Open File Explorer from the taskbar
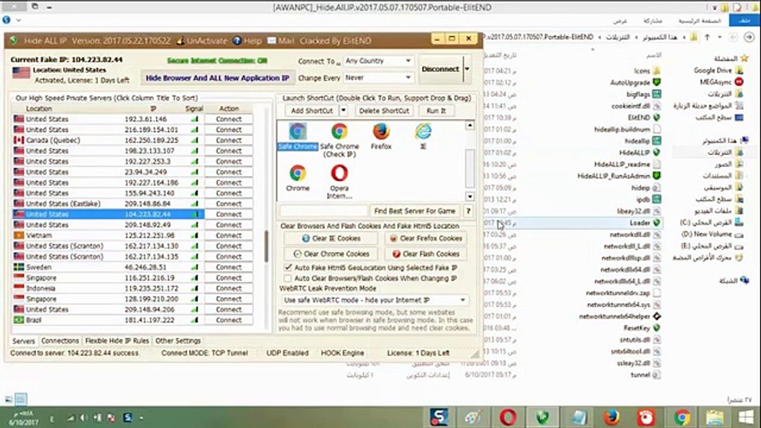The height and width of the screenshot is (428, 761). tap(716, 417)
